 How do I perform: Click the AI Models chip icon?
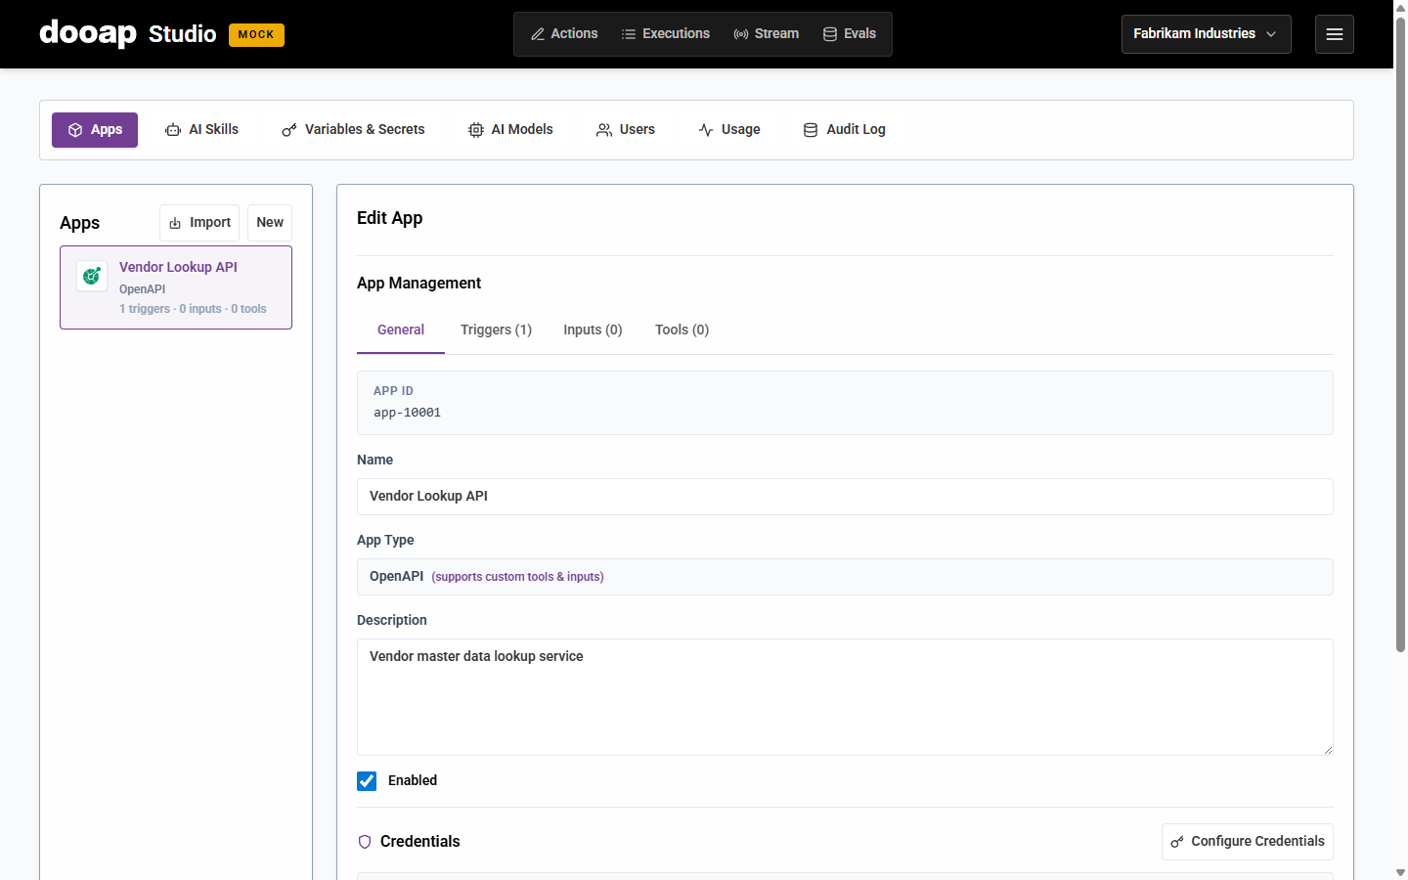pyautogui.click(x=476, y=130)
